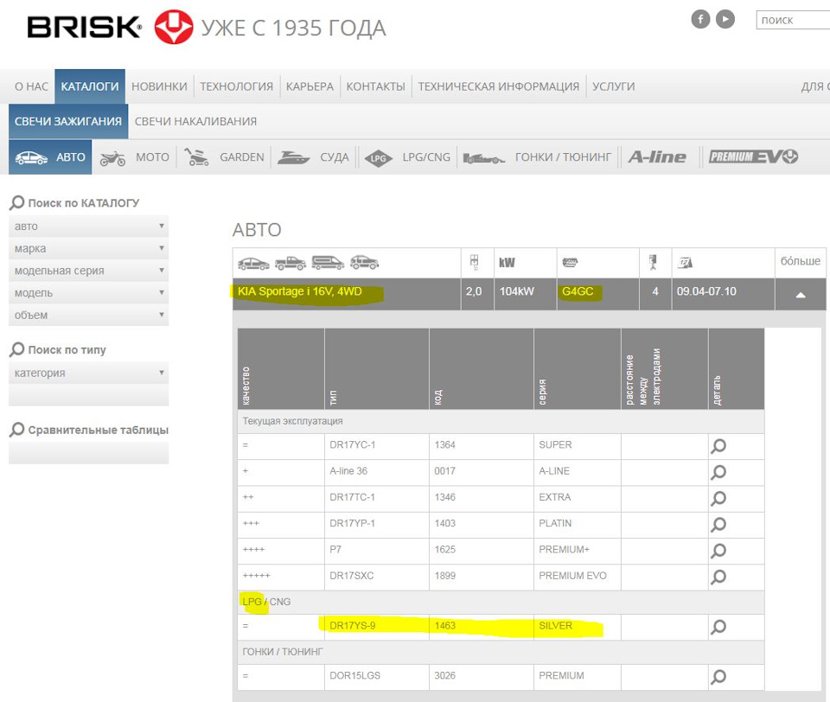
Task: Select the LPG/CNG category
Action: click(x=407, y=157)
